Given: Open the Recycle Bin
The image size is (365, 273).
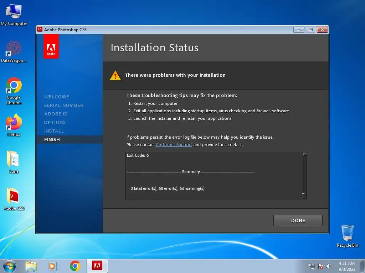Looking at the screenshot, I should pos(347,236).
